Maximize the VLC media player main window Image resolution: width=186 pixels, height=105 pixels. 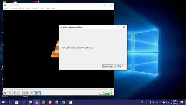tap(105, 5)
